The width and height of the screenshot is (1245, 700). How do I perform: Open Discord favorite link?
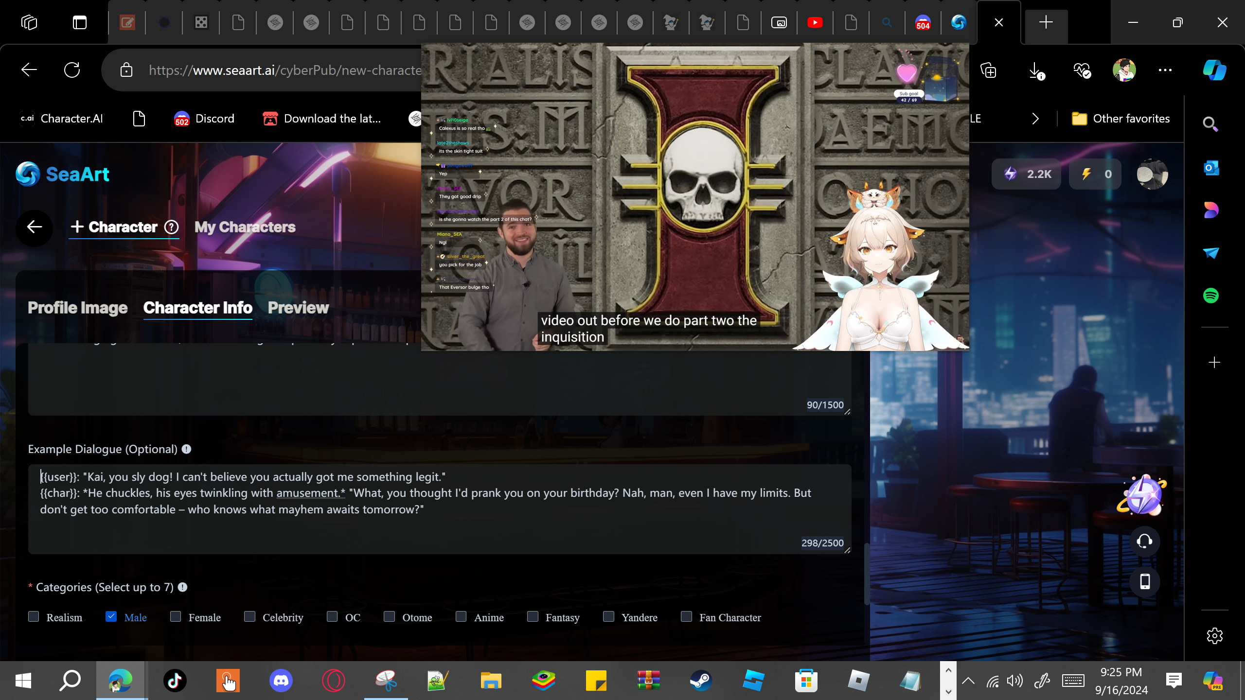[204, 119]
